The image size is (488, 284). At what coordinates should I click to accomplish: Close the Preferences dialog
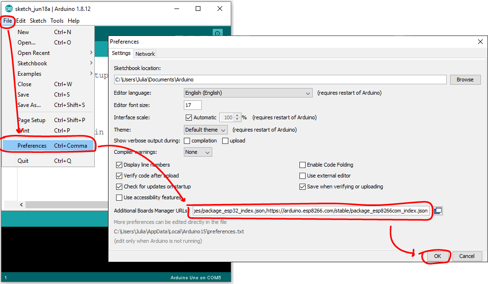click(480, 42)
